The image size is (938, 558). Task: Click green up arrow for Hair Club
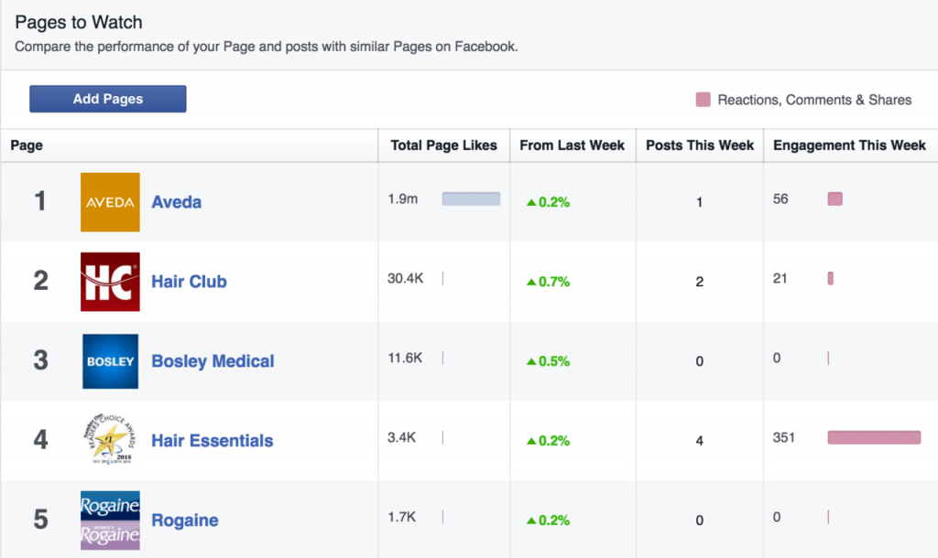[530, 282]
